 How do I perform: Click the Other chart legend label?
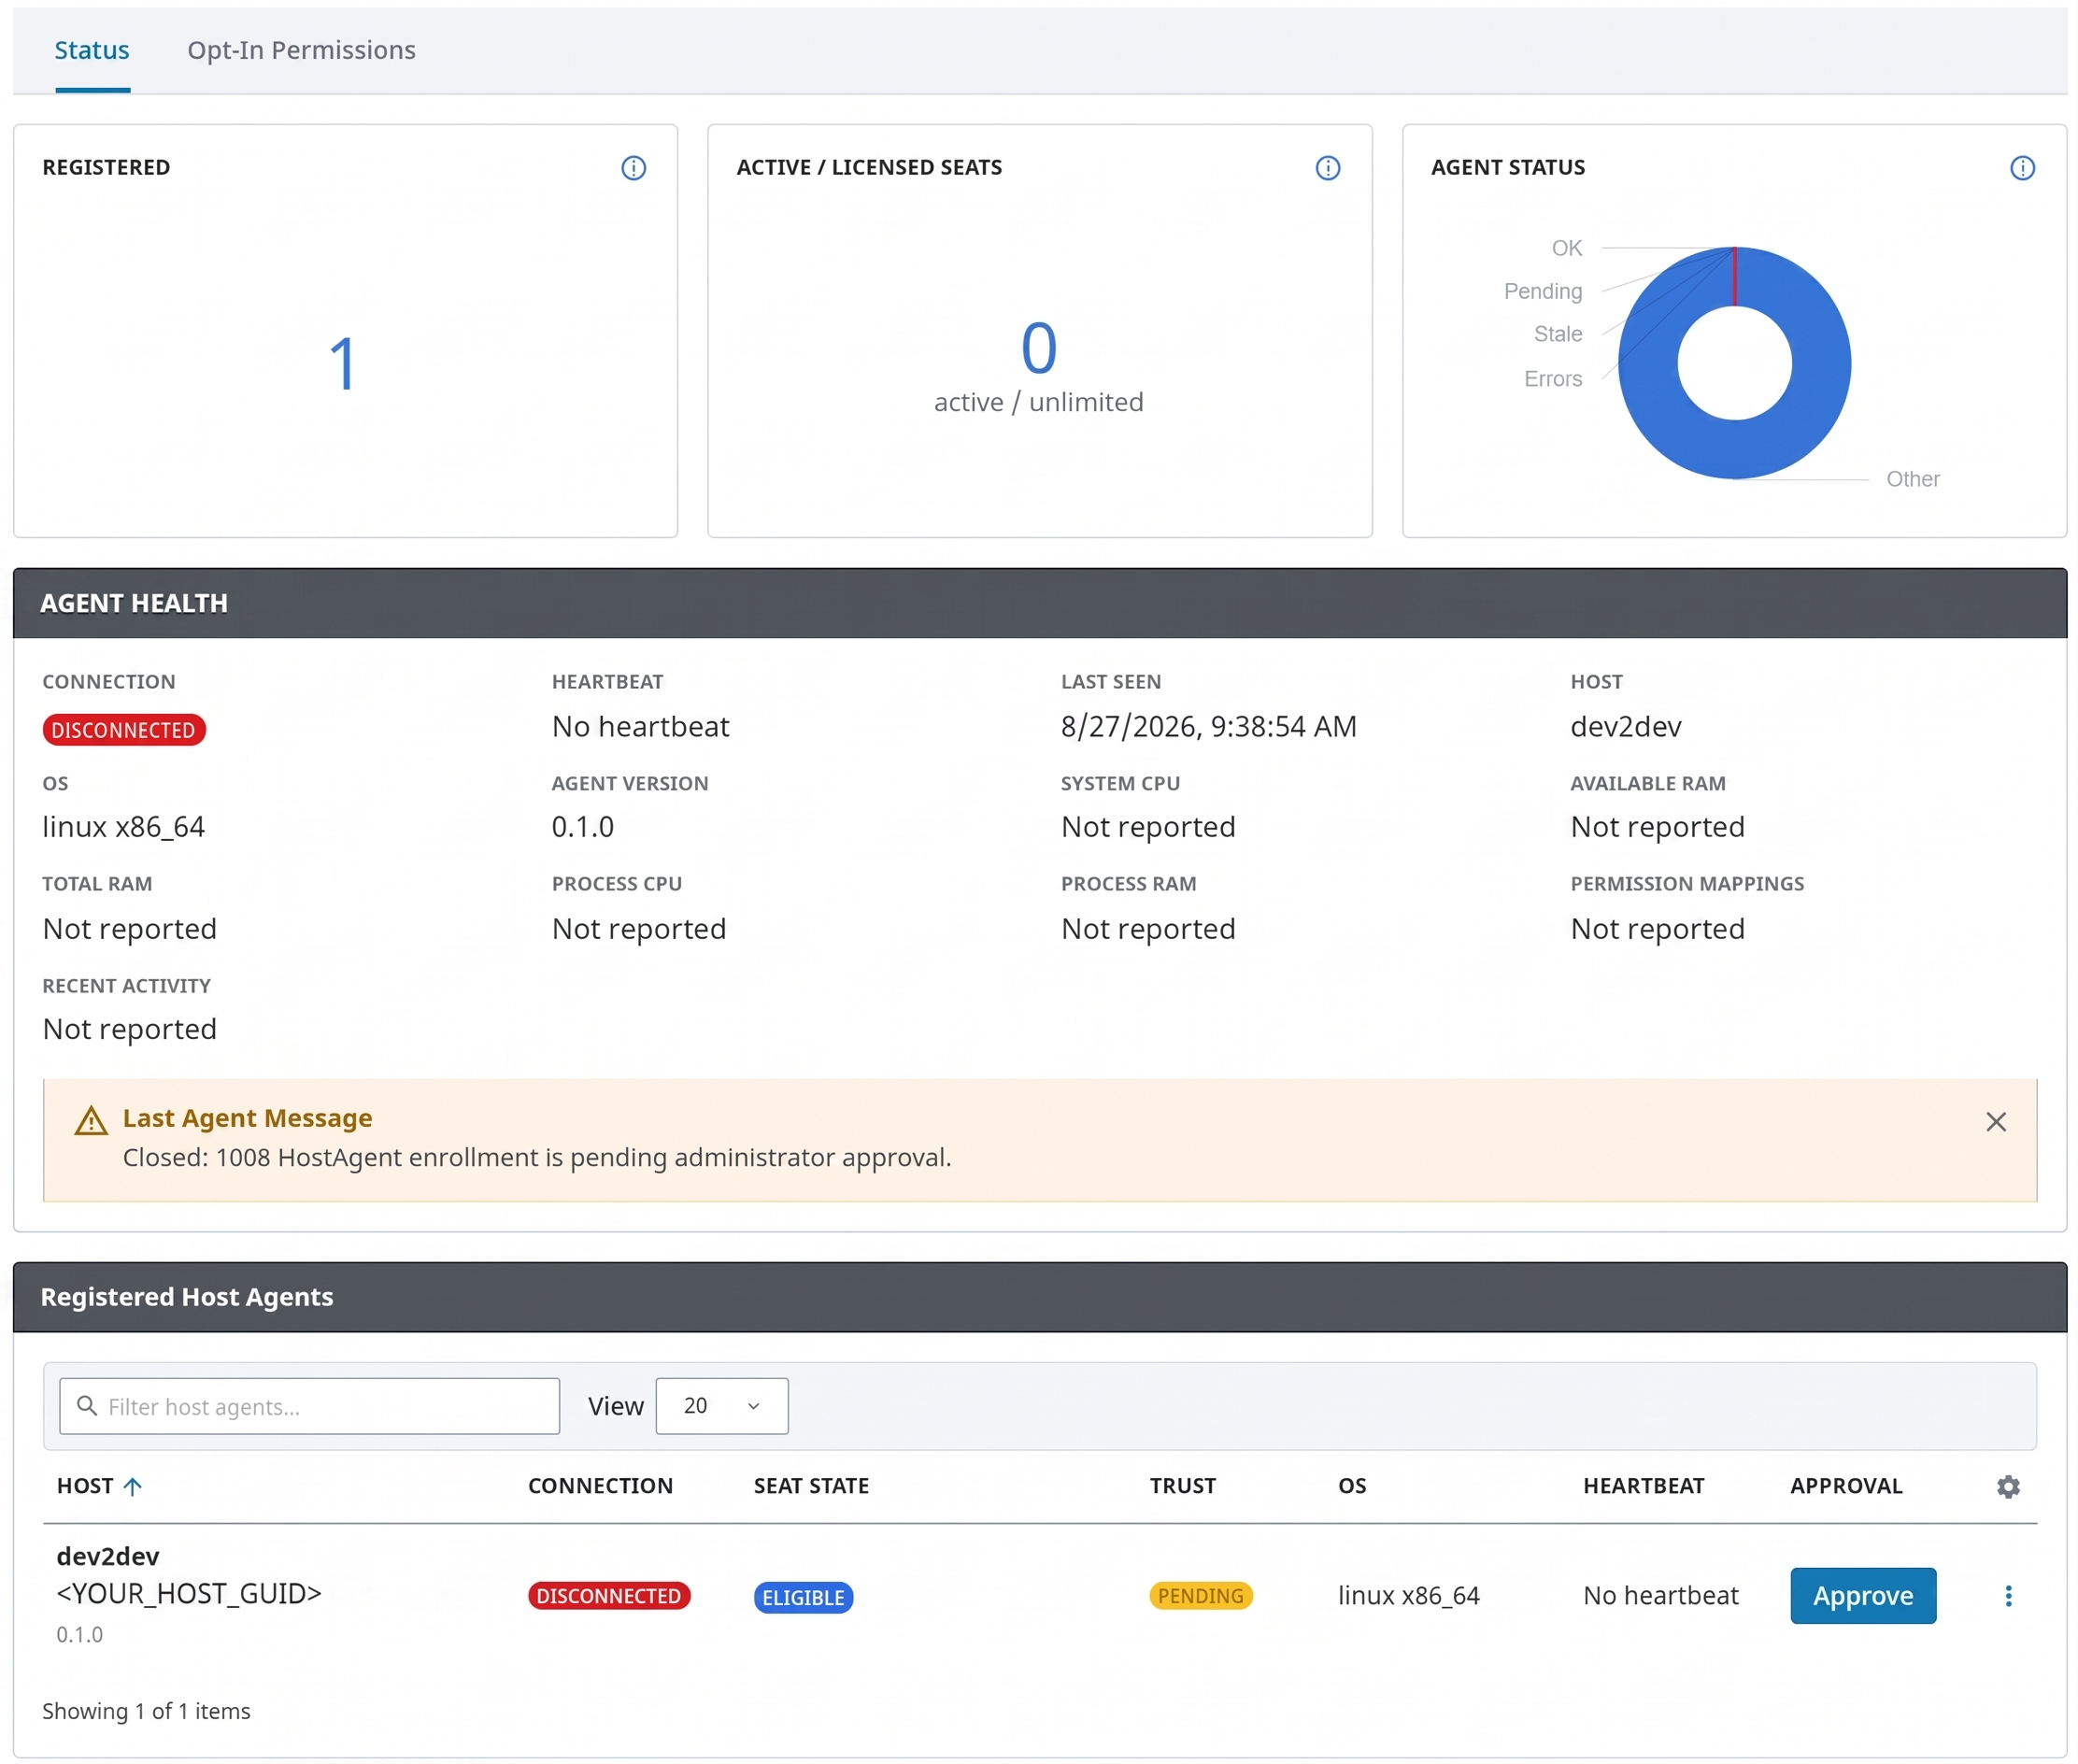1912,479
